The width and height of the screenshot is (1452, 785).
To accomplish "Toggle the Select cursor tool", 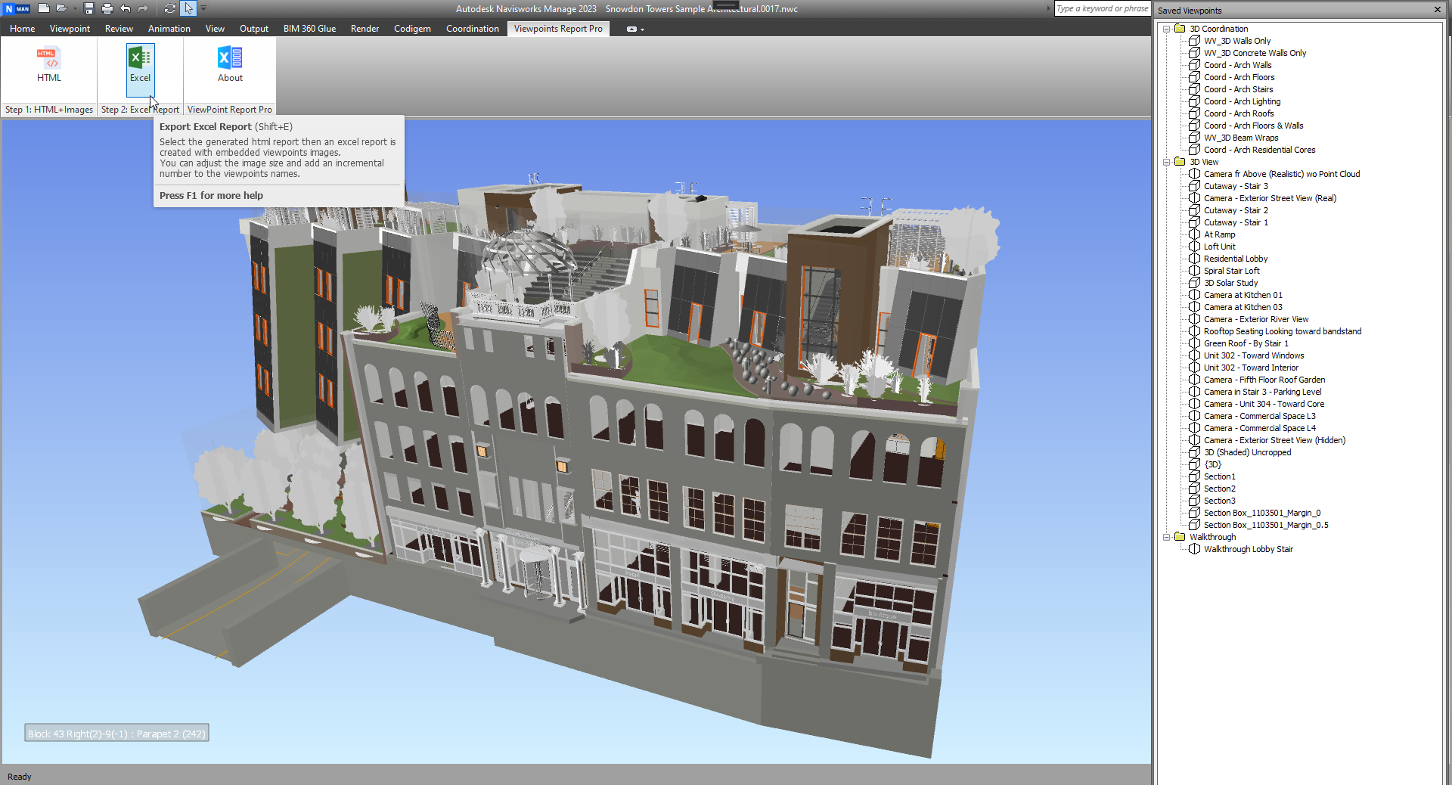I will coord(188,8).
